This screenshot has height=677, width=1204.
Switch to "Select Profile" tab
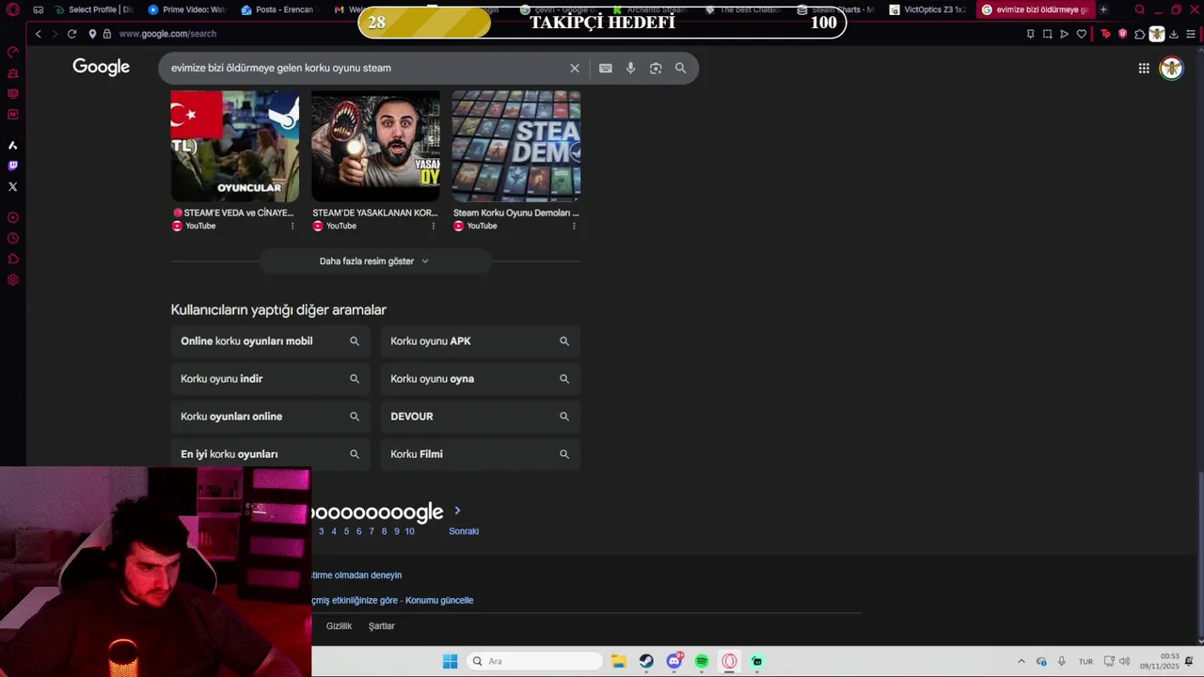[x=94, y=9]
